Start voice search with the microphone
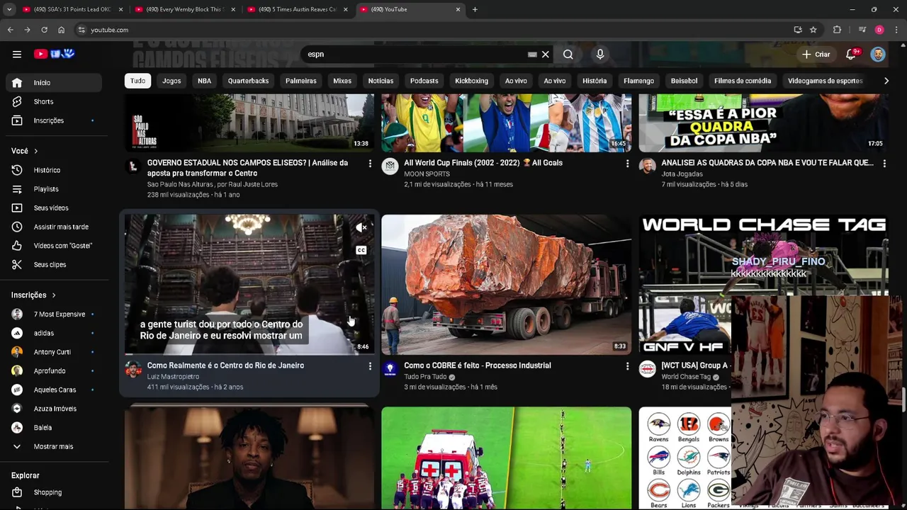 coord(600,55)
